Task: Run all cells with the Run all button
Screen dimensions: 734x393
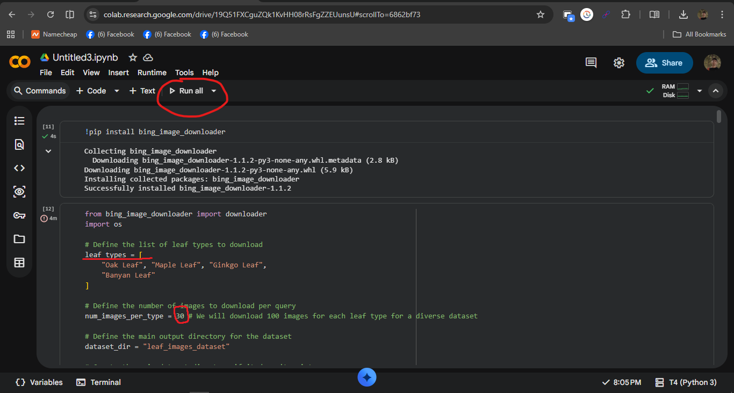Action: pyautogui.click(x=188, y=91)
